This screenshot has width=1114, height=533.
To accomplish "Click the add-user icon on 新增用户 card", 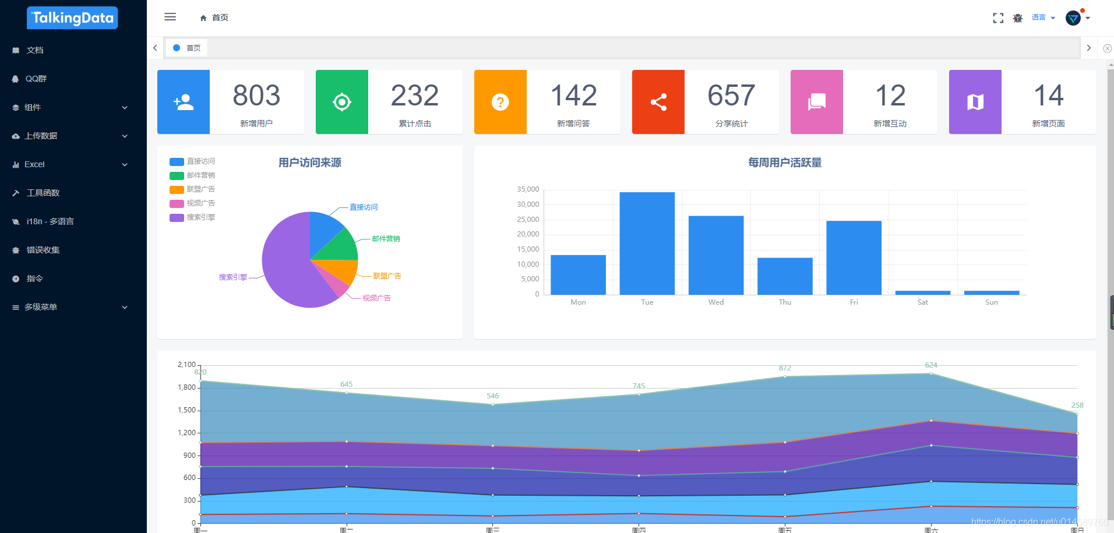I will tap(184, 102).
